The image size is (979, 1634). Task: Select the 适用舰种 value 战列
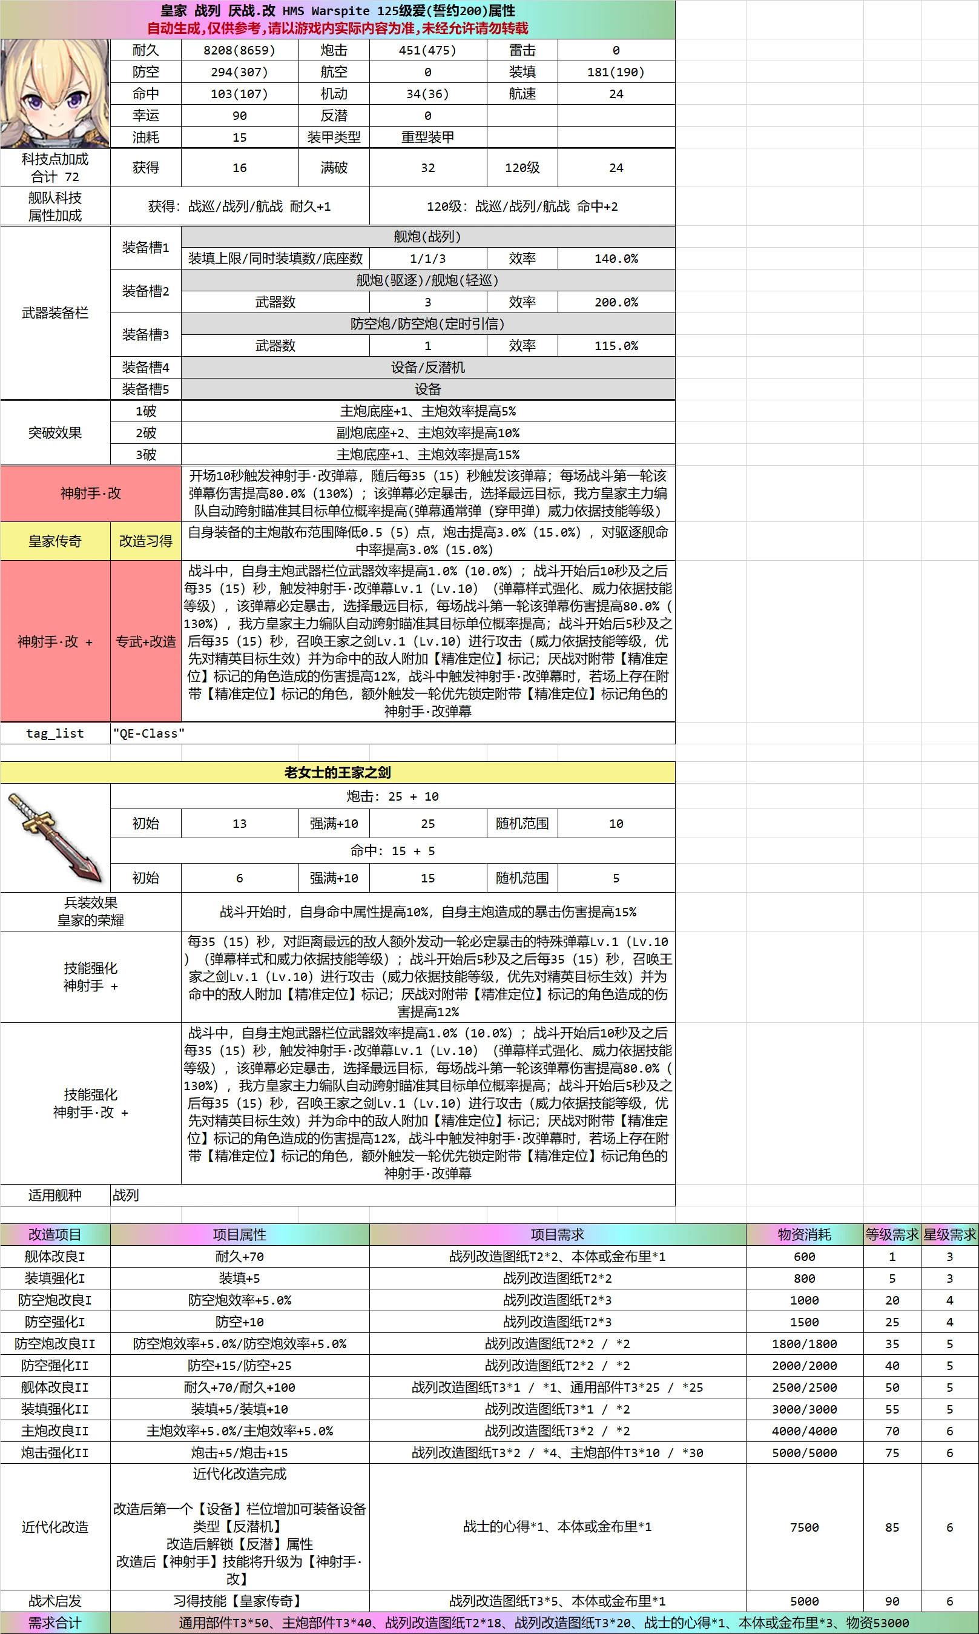point(392,1195)
